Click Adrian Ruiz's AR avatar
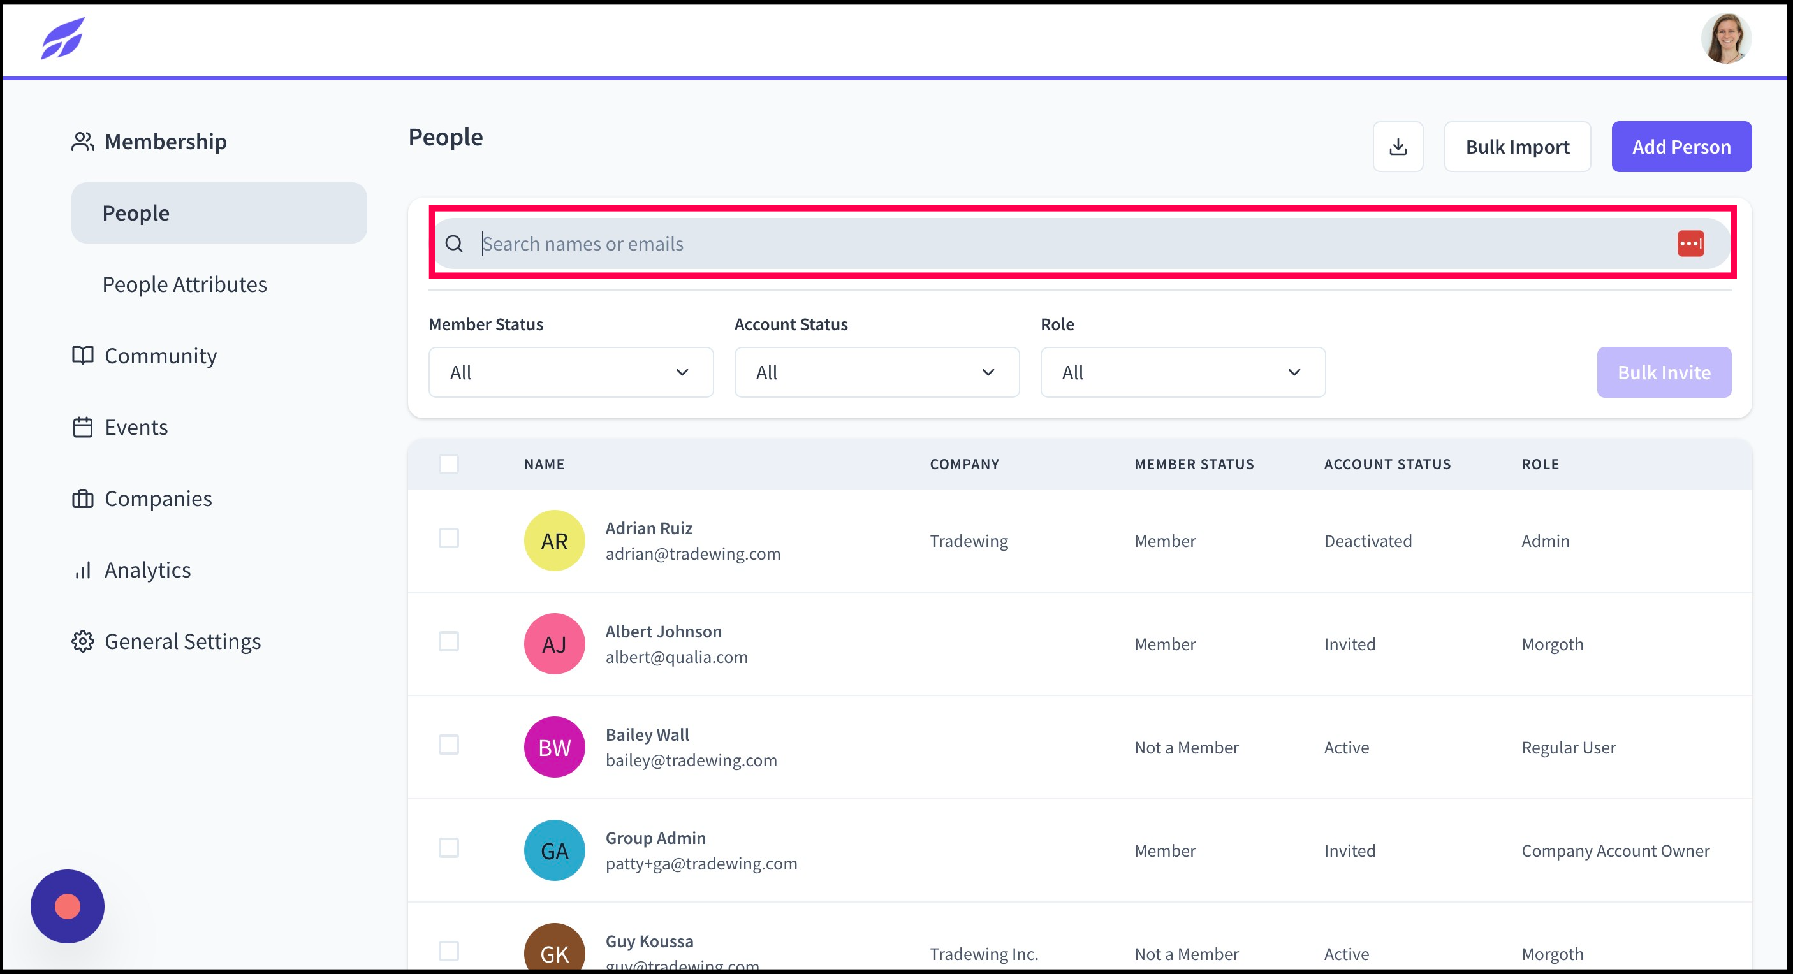The height and width of the screenshot is (974, 1793). (554, 541)
